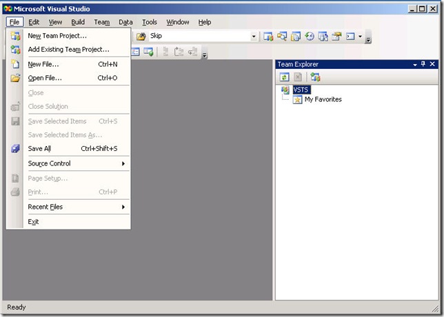Click the Visual Studio logo in title bar

8,9
